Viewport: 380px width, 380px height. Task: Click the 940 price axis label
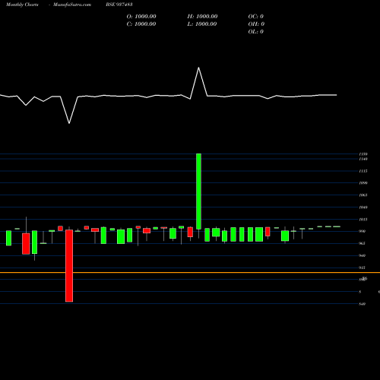coord(362,255)
